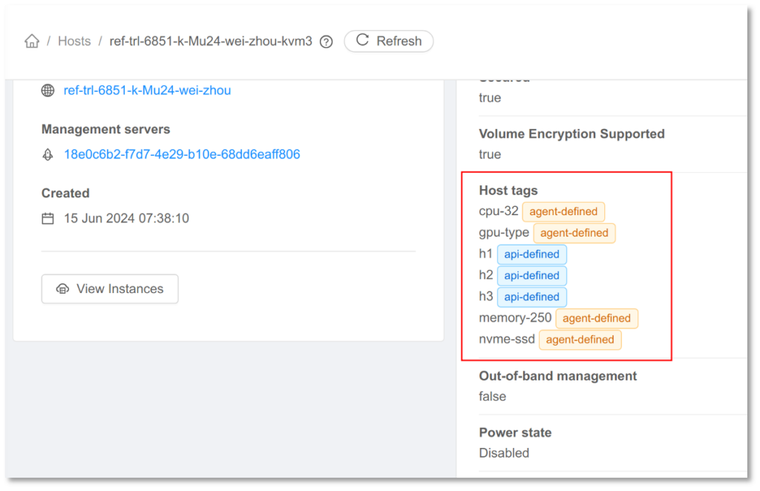Click the agent-defined badge beside memory-250
This screenshot has width=760, height=491.
click(x=597, y=318)
